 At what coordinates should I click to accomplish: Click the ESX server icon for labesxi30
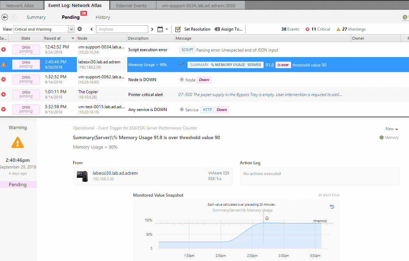pyautogui.click(x=82, y=176)
